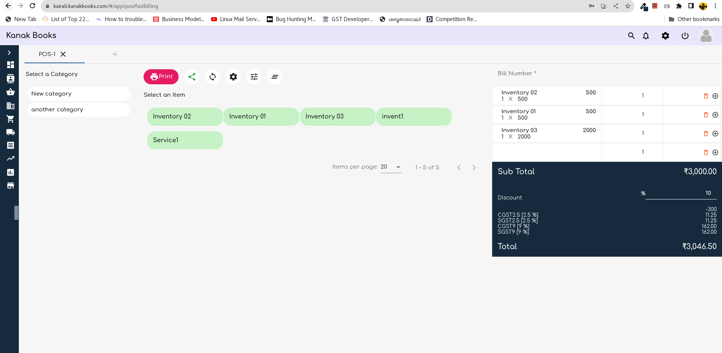
Task: Open POS settings via the gear icon
Action: (233, 76)
